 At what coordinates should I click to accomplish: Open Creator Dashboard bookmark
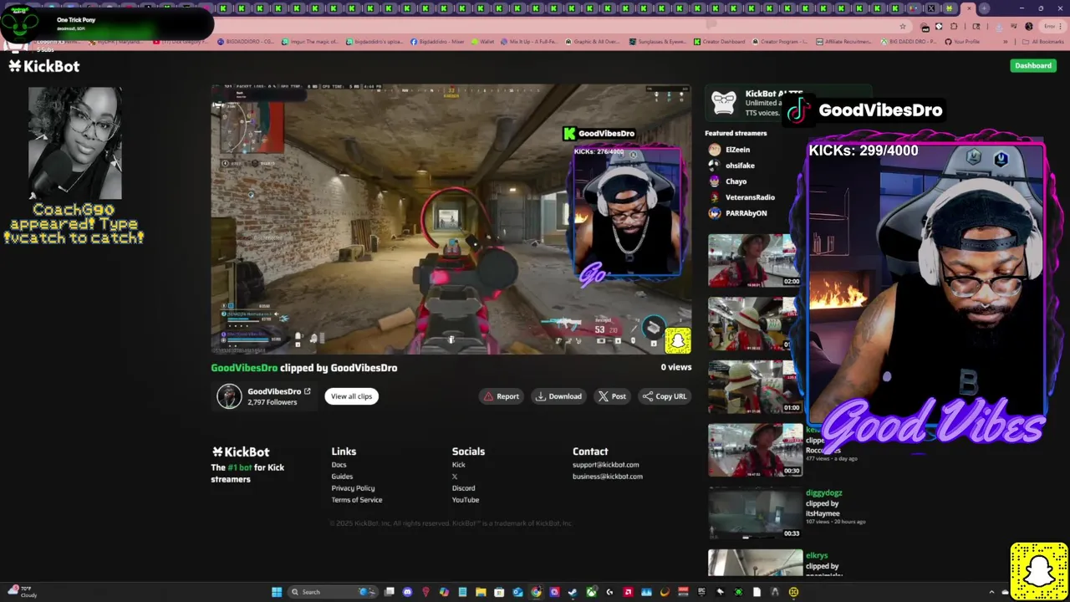point(720,41)
